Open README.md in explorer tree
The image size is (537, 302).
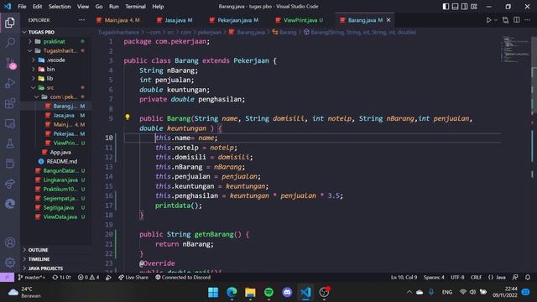tap(61, 162)
